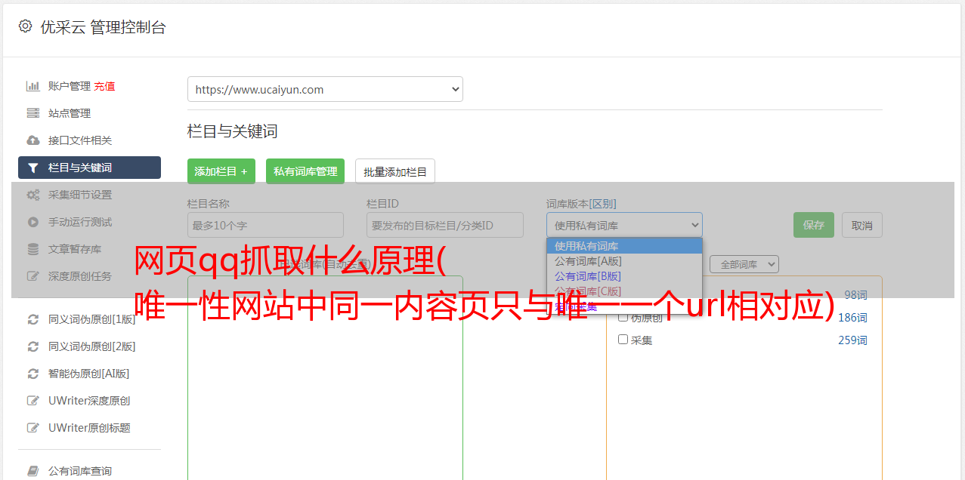
Task: Choose 公有词库[C版] in the dropdown list
Action: (x=624, y=291)
